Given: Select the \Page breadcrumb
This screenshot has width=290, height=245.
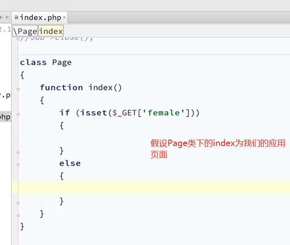Looking at the screenshot, I should point(25,31).
